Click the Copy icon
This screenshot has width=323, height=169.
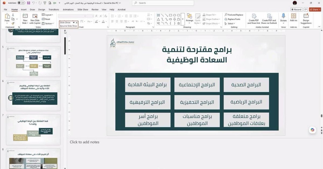13,19
